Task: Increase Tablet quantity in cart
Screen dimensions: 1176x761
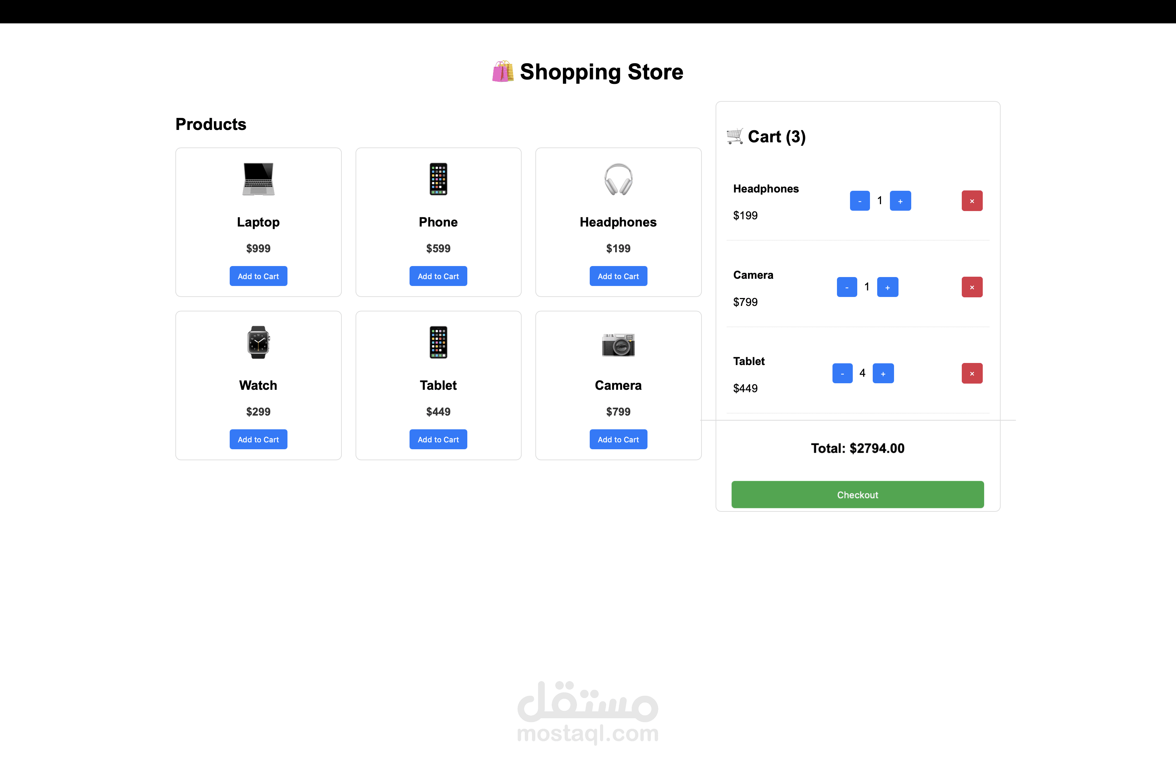Action: pos(883,373)
